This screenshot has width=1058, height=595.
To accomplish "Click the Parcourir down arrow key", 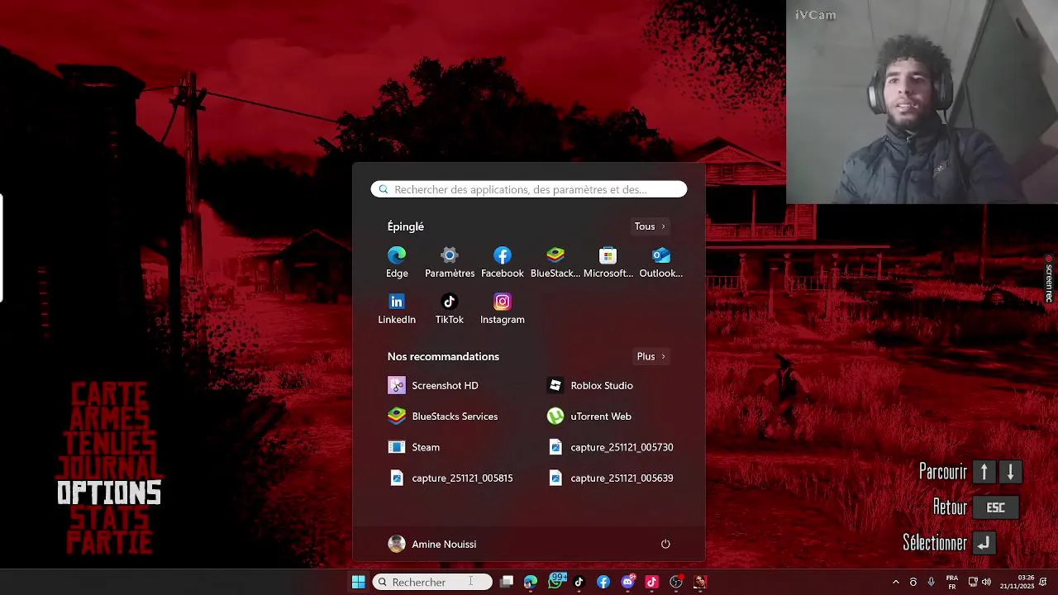I will [x=1010, y=472].
